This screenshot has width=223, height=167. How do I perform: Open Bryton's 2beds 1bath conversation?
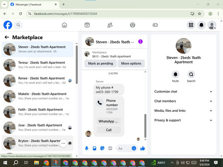37,143
